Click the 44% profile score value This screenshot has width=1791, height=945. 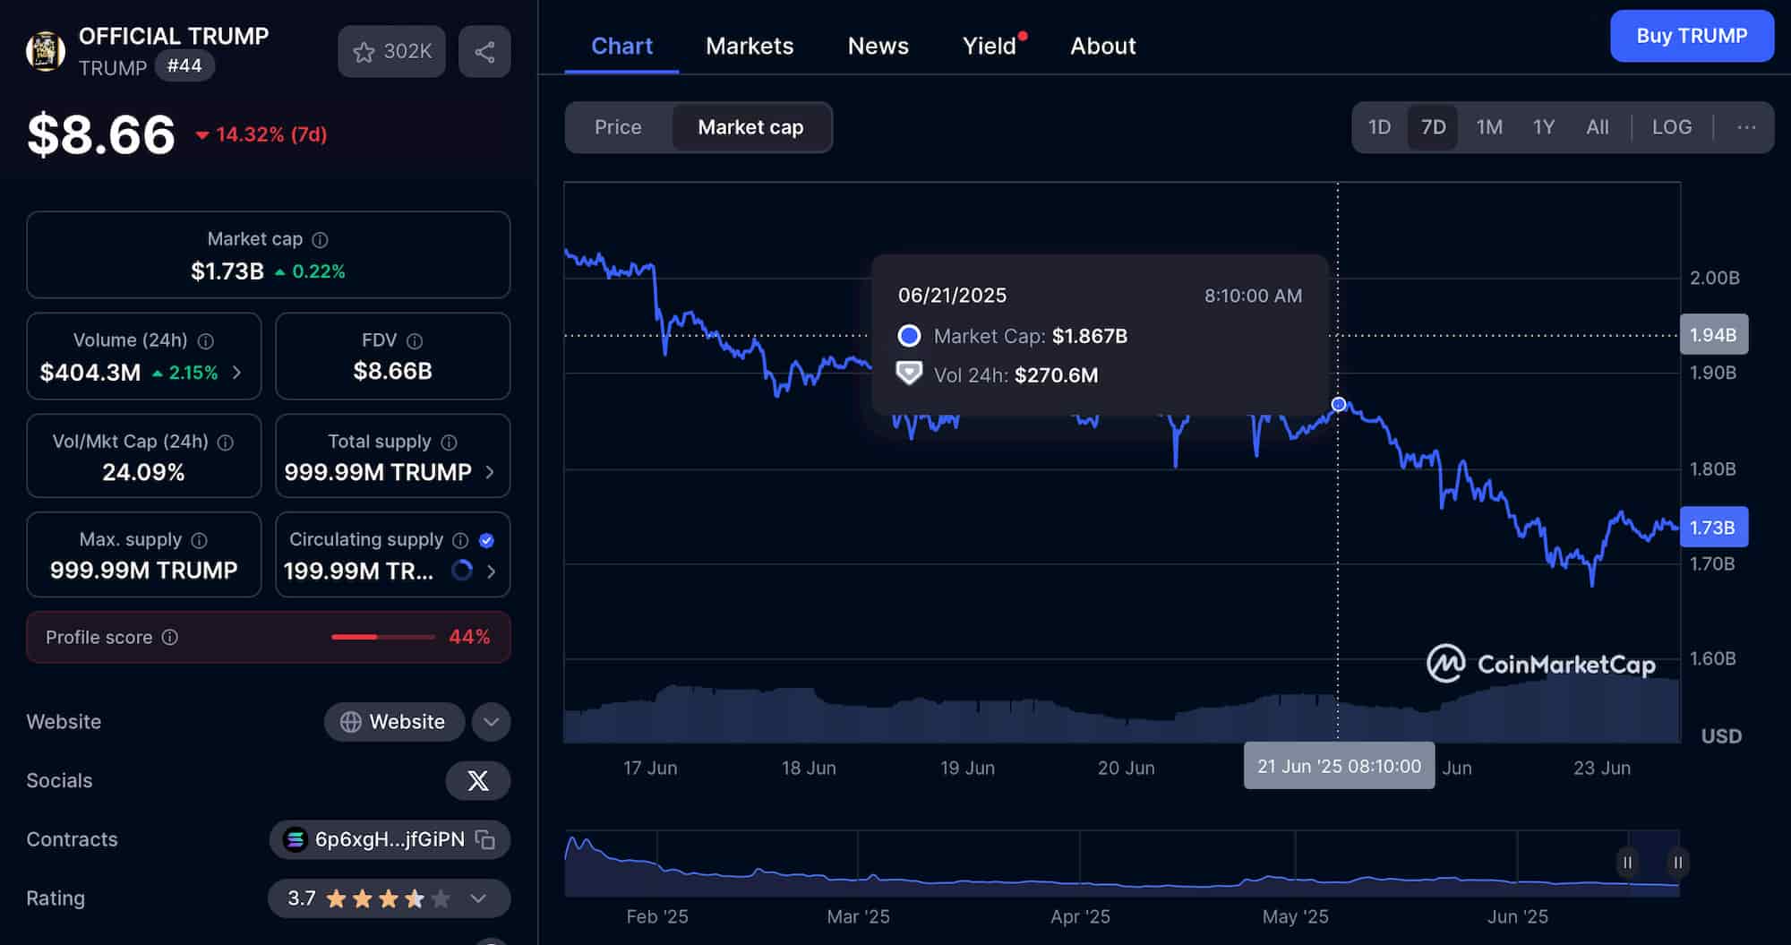(x=469, y=637)
